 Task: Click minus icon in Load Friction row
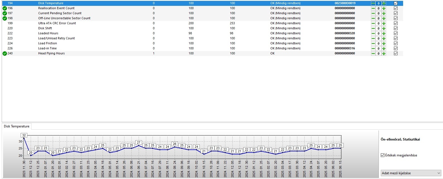373,43
